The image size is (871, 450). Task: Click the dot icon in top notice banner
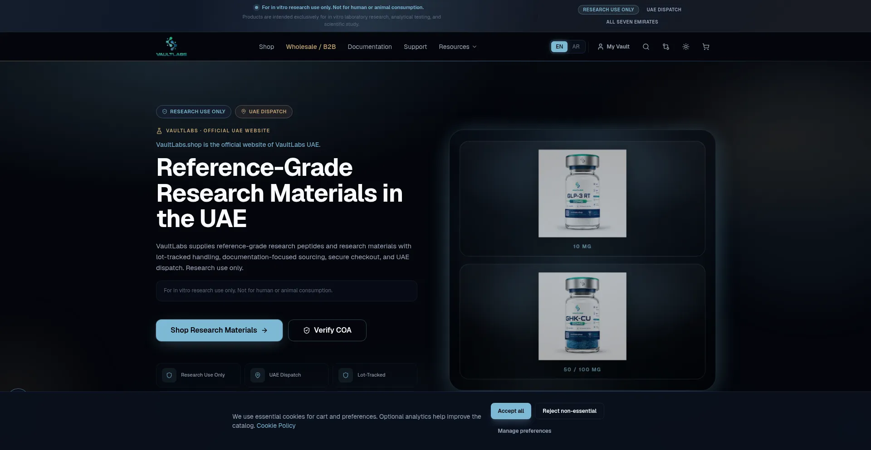pos(256,7)
